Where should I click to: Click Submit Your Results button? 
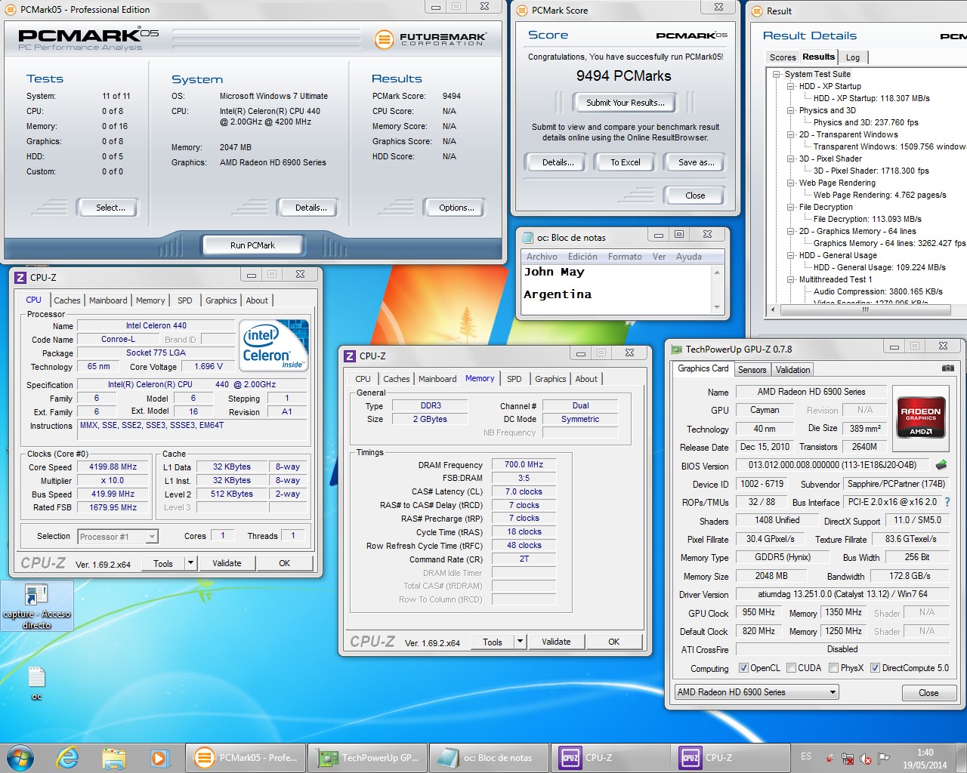(x=626, y=103)
